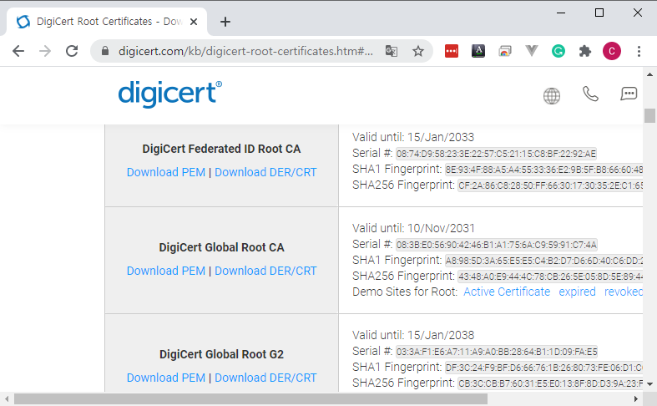The image size is (657, 406).
Task: Click the address bar URL
Action: click(245, 51)
